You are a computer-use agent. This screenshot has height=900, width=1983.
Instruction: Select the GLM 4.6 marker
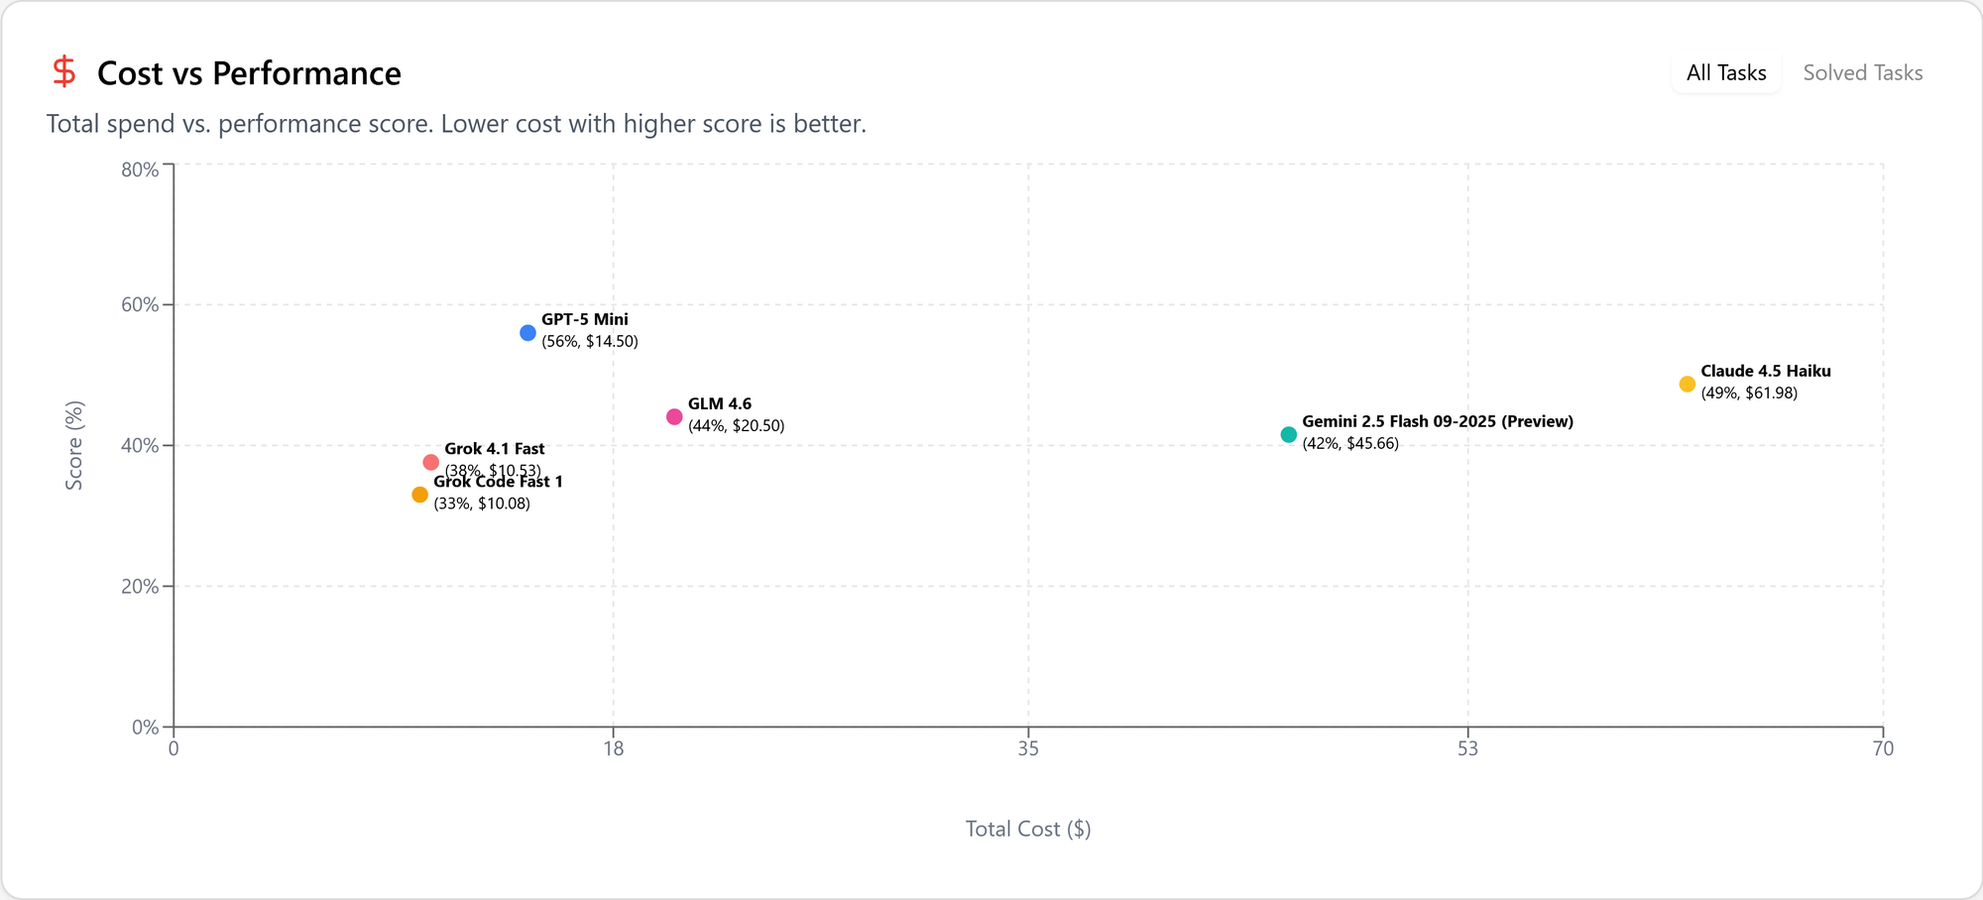tap(674, 415)
